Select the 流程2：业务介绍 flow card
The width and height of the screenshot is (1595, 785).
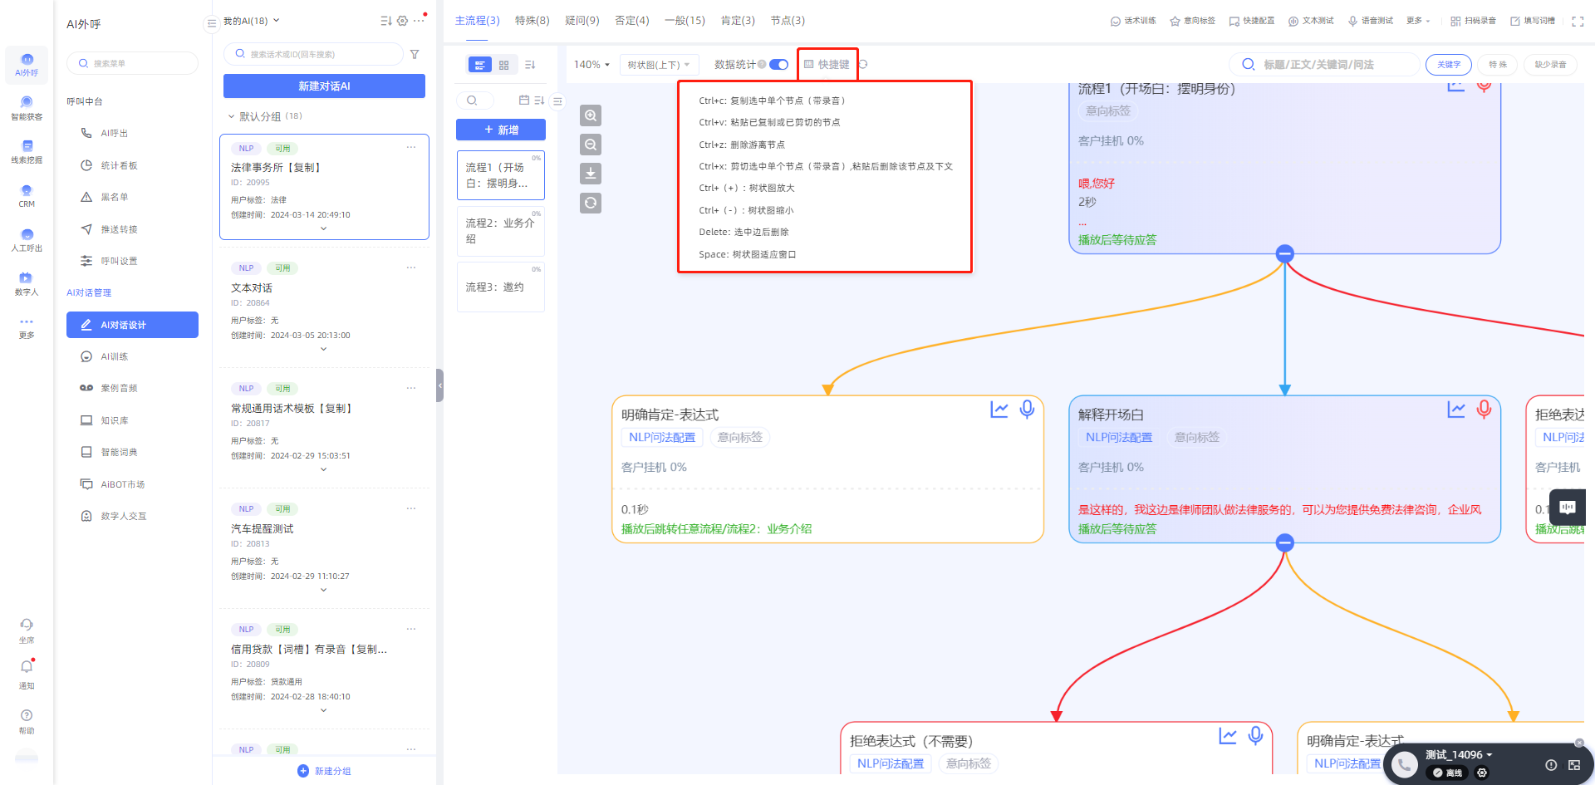point(501,231)
